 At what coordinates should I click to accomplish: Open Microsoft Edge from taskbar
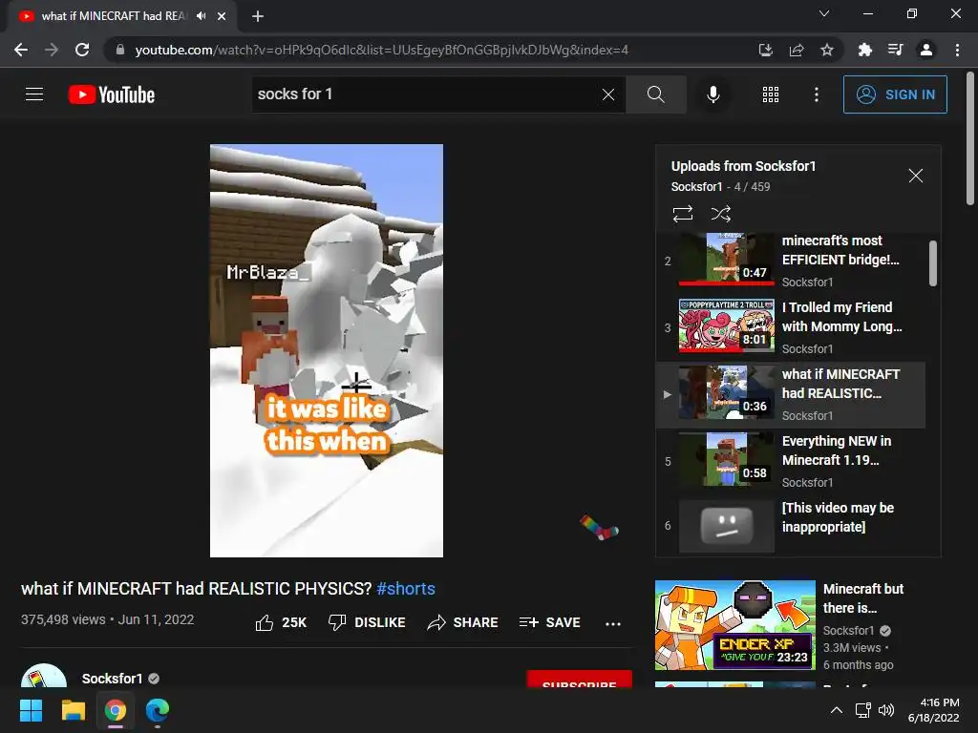click(158, 710)
